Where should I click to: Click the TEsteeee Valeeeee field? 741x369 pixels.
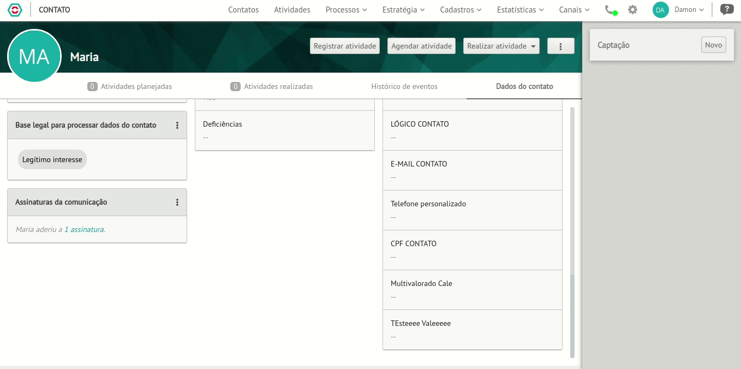pyautogui.click(x=473, y=330)
